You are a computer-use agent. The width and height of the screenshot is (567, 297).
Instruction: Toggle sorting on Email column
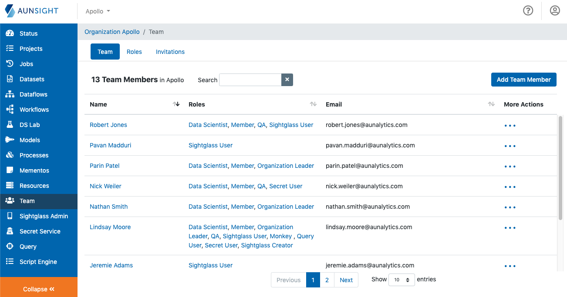click(x=491, y=104)
